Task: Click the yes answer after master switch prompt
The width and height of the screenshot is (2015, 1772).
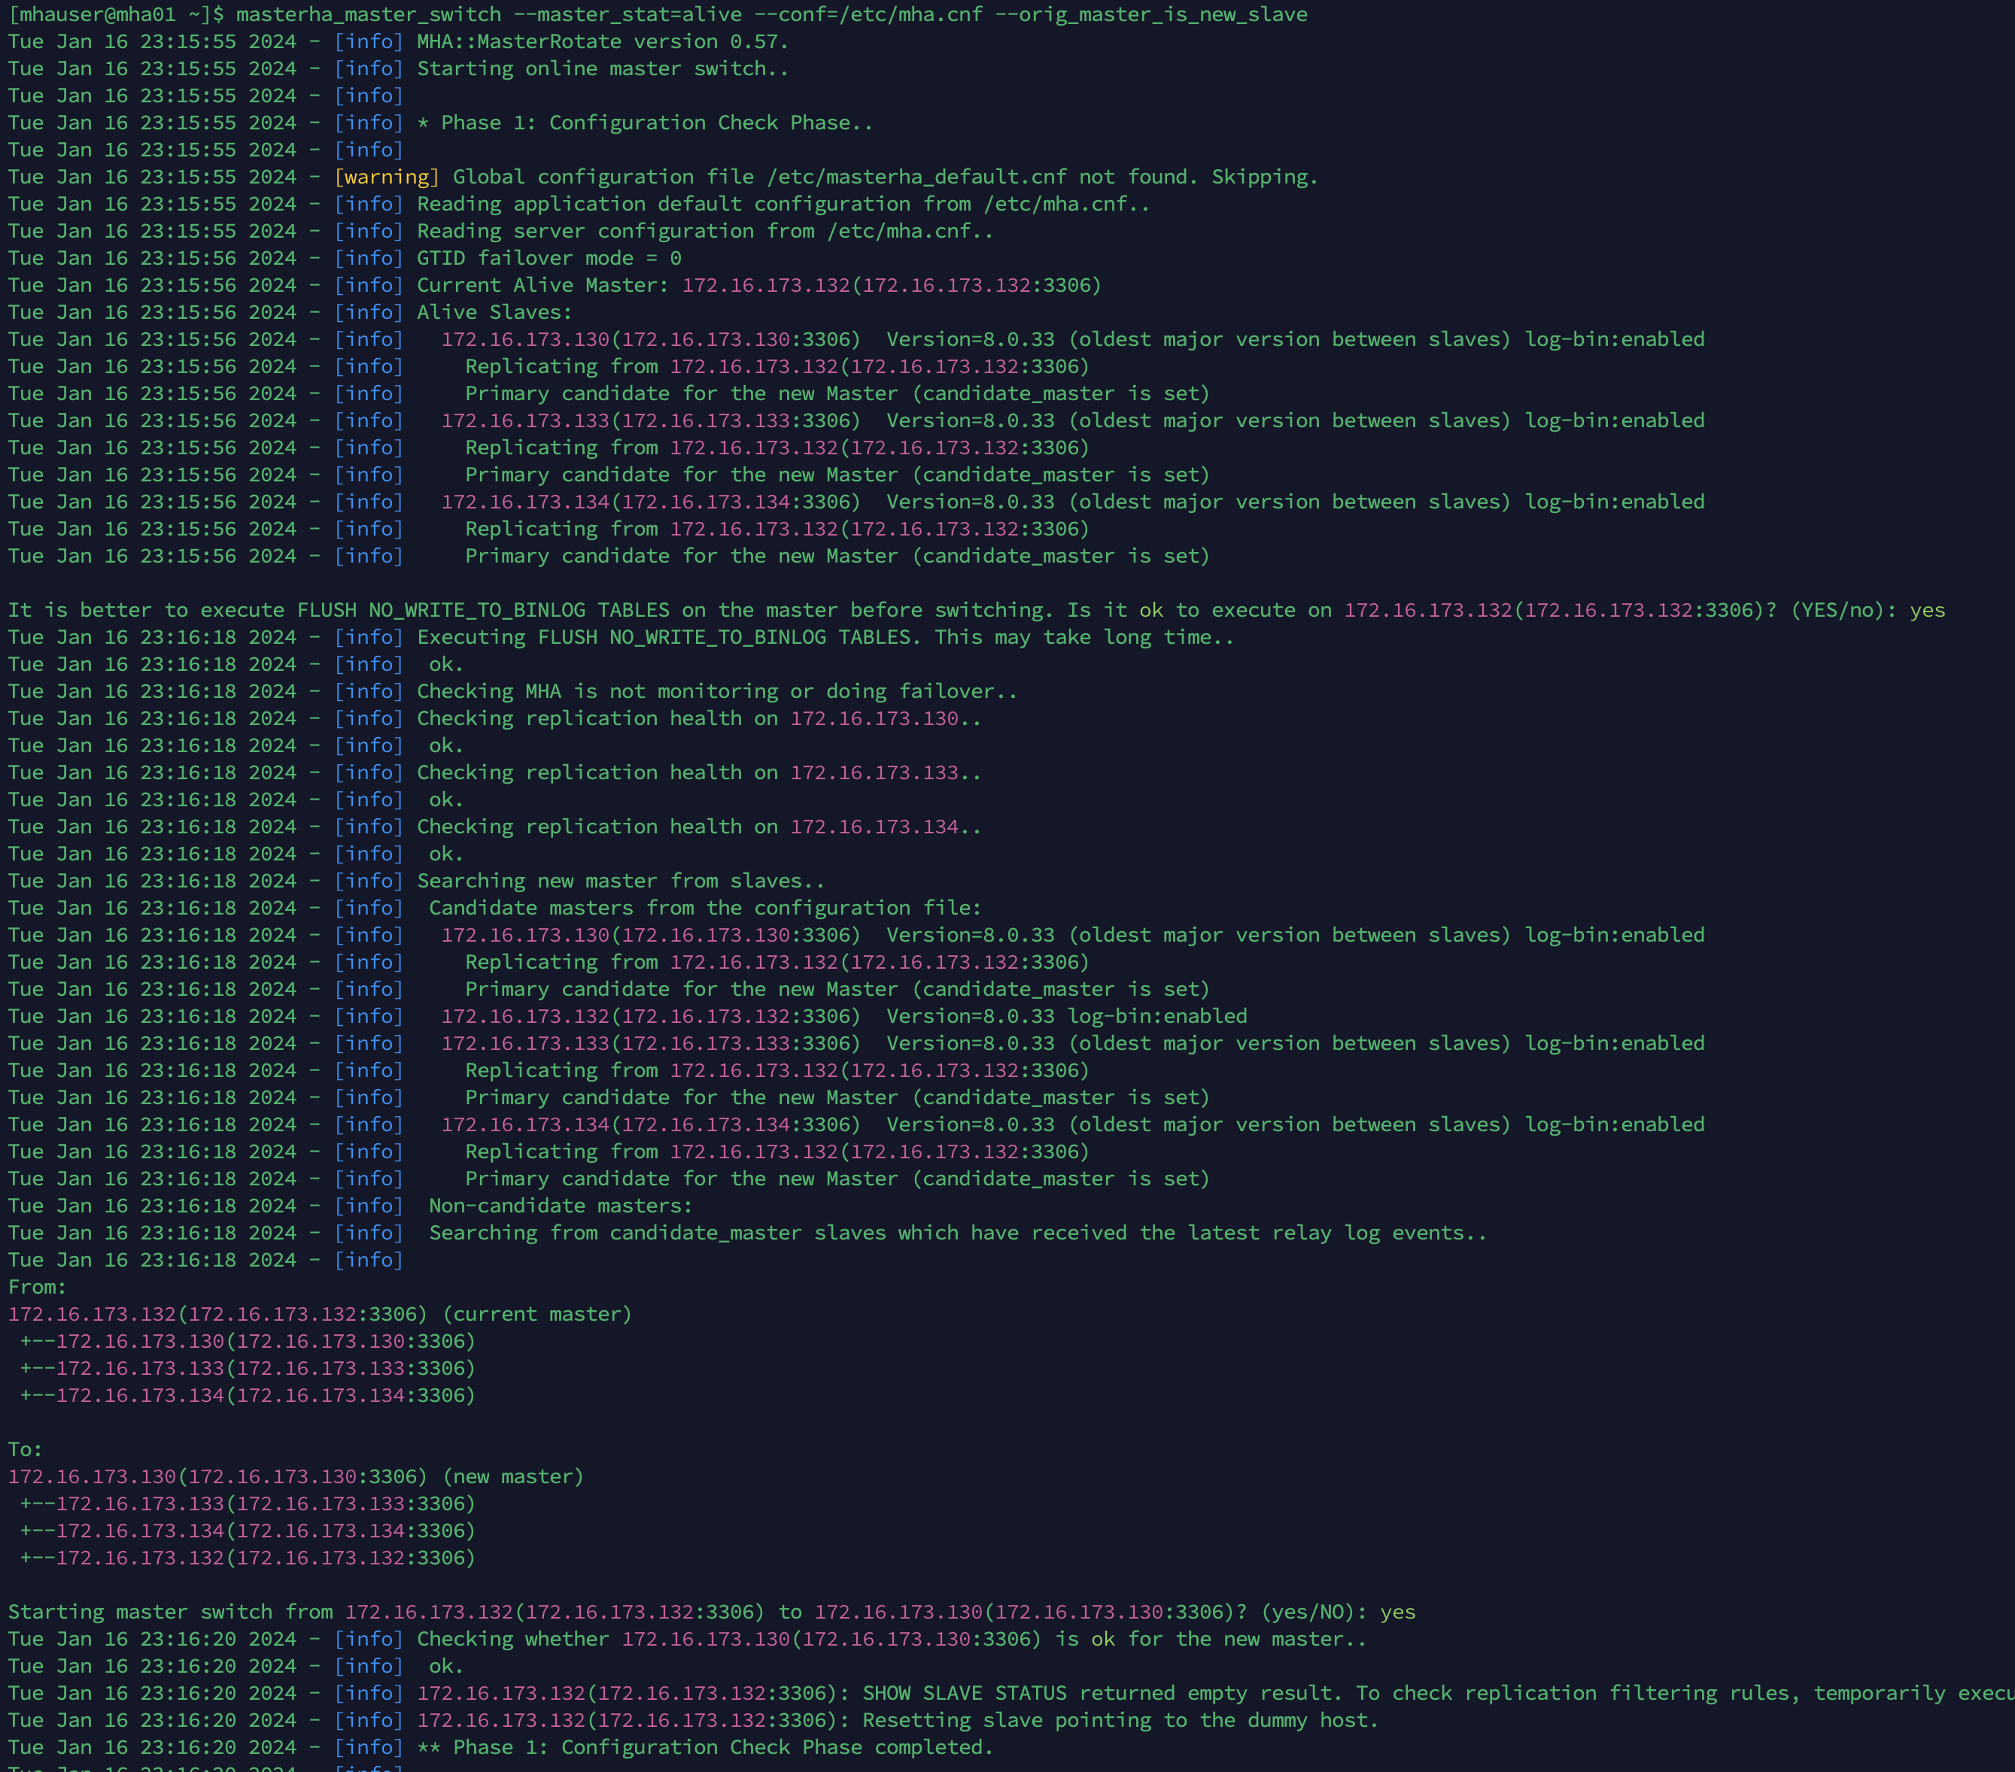Action: 1397,1613
